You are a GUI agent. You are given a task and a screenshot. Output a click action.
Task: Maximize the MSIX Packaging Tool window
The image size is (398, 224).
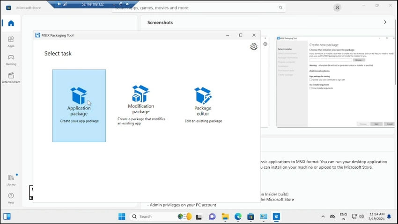coord(241,35)
